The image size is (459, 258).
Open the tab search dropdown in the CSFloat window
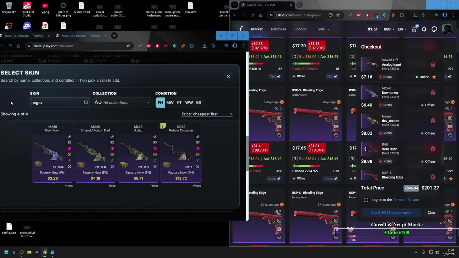pyautogui.click(x=234, y=5)
